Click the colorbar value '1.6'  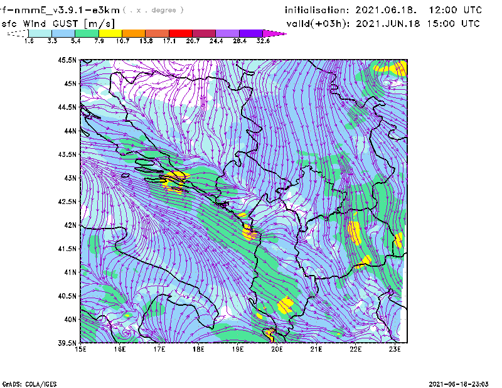click(29, 41)
